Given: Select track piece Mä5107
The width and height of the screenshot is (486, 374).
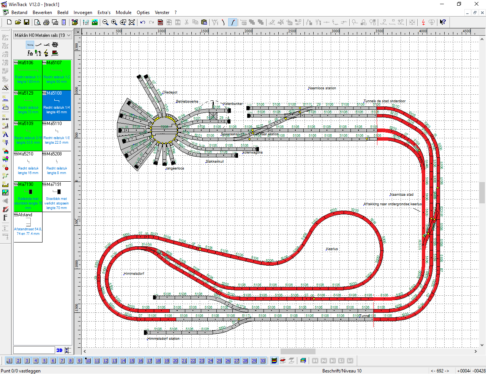Looking at the screenshot, I should tap(57, 75).
